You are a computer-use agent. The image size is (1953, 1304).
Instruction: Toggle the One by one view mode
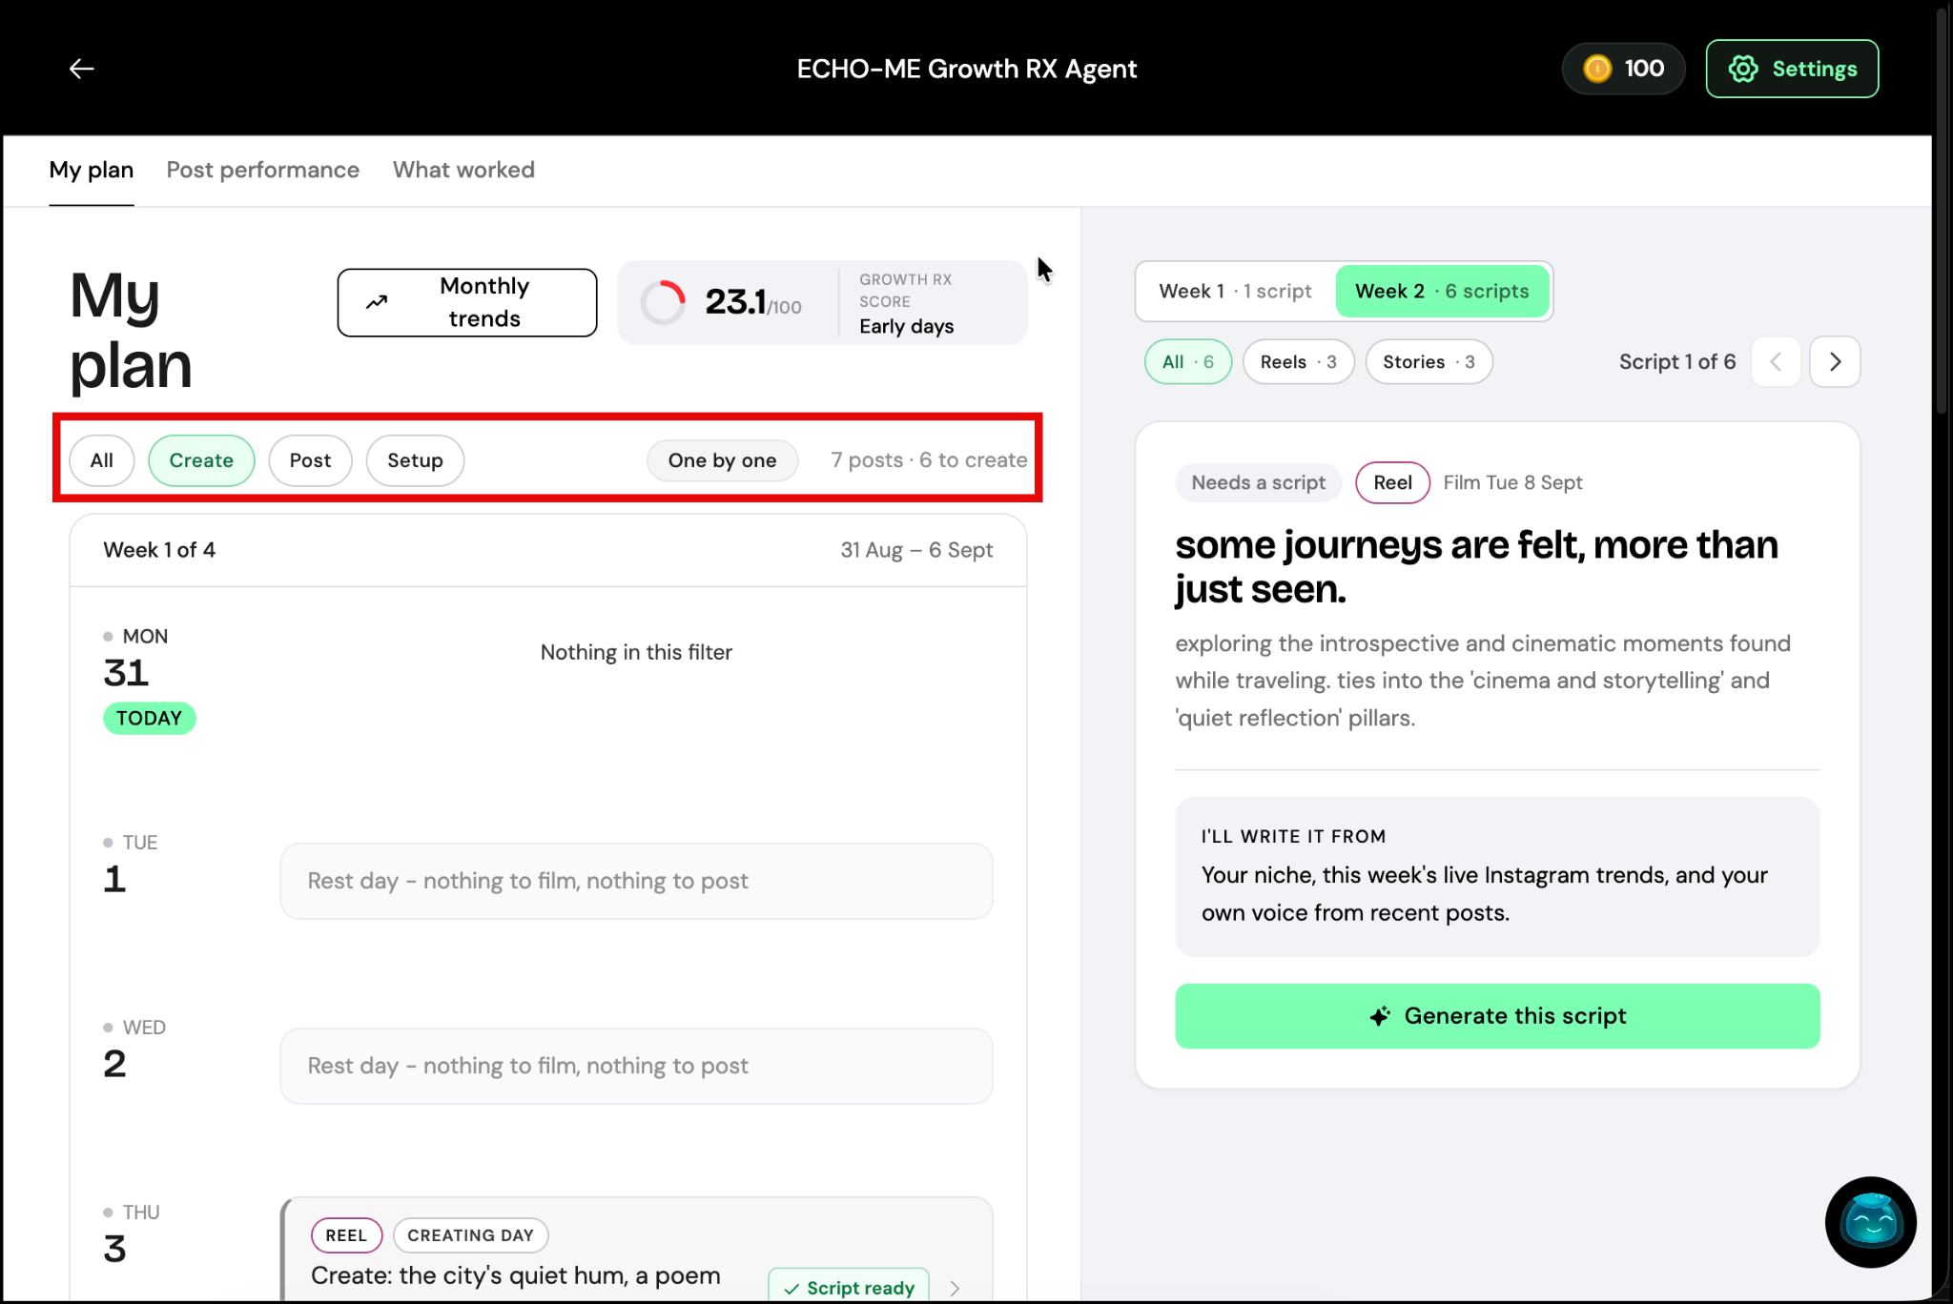tap(722, 460)
